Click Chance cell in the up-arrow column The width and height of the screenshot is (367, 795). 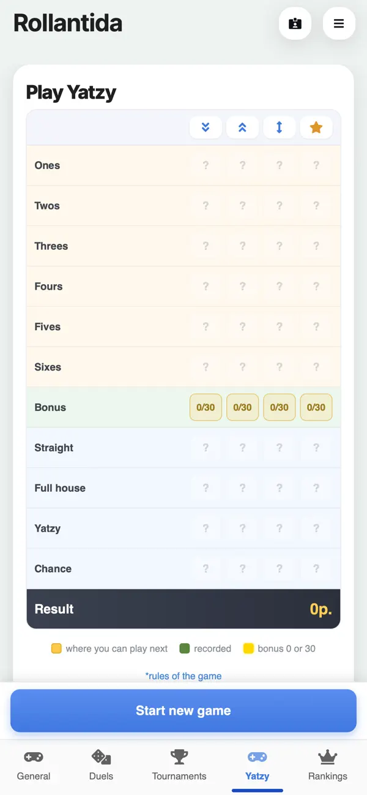tap(242, 568)
